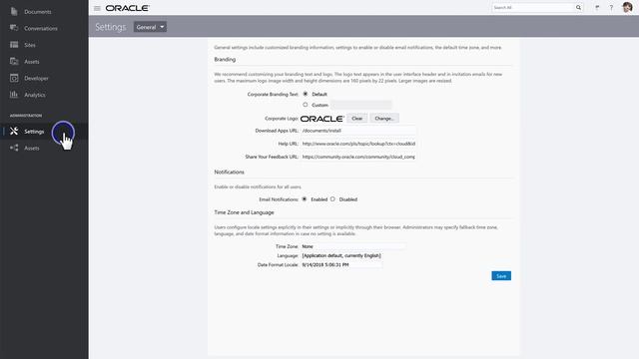The width and height of the screenshot is (639, 359).
Task: Open the Time Zone dropdown
Action: (352, 246)
